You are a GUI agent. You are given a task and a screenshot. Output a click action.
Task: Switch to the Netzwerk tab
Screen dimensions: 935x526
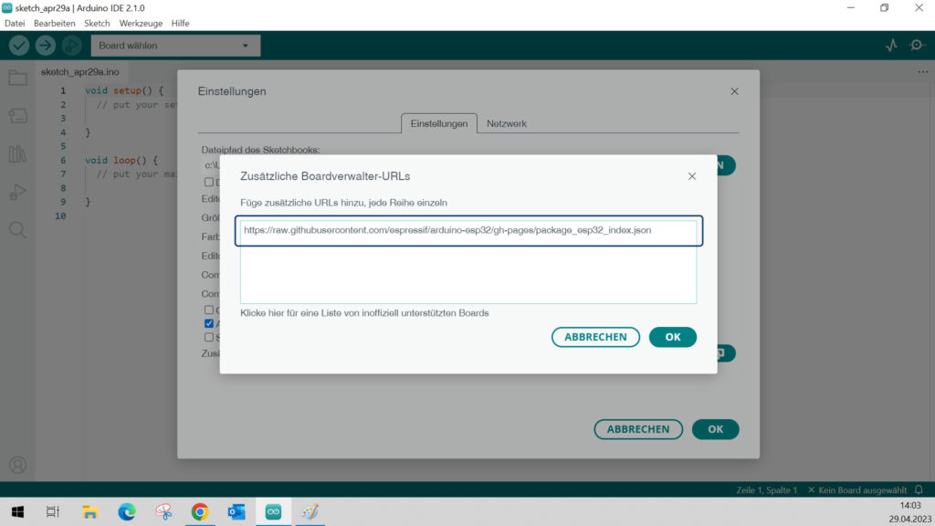point(506,123)
